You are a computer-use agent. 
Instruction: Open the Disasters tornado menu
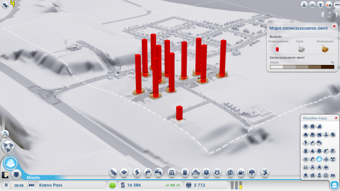[265, 173]
